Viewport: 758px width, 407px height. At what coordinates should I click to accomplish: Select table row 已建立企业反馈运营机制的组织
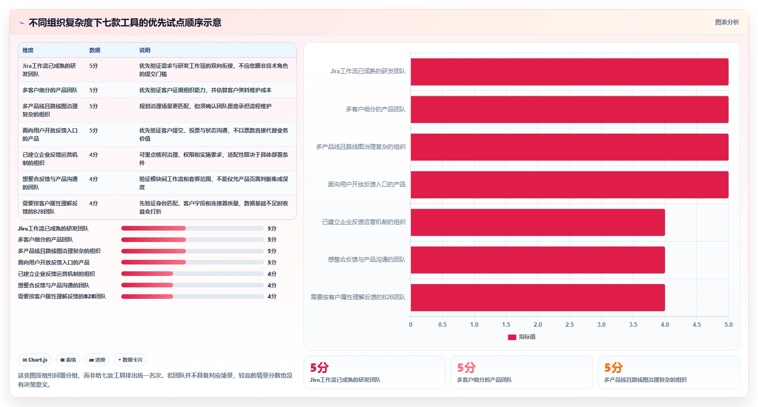click(157, 159)
